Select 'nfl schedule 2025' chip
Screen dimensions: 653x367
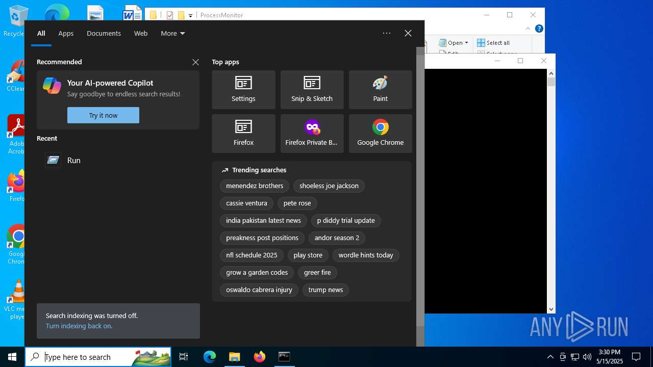click(252, 255)
